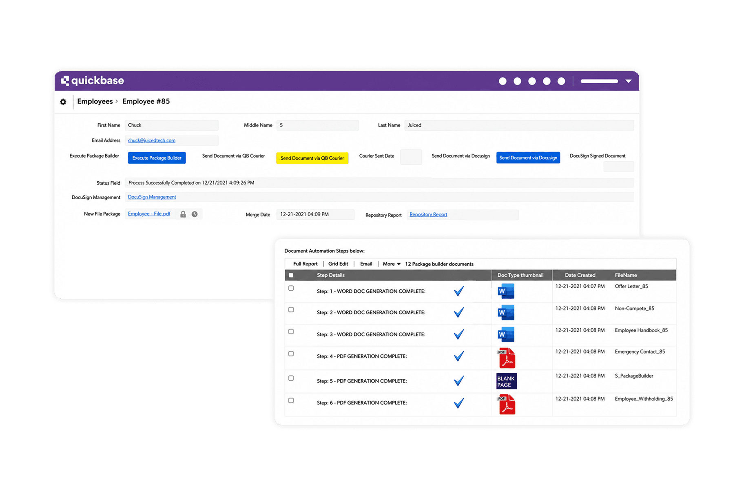Check the box for Step 5 PDF generation row
The width and height of the screenshot is (744, 496).
click(x=291, y=378)
